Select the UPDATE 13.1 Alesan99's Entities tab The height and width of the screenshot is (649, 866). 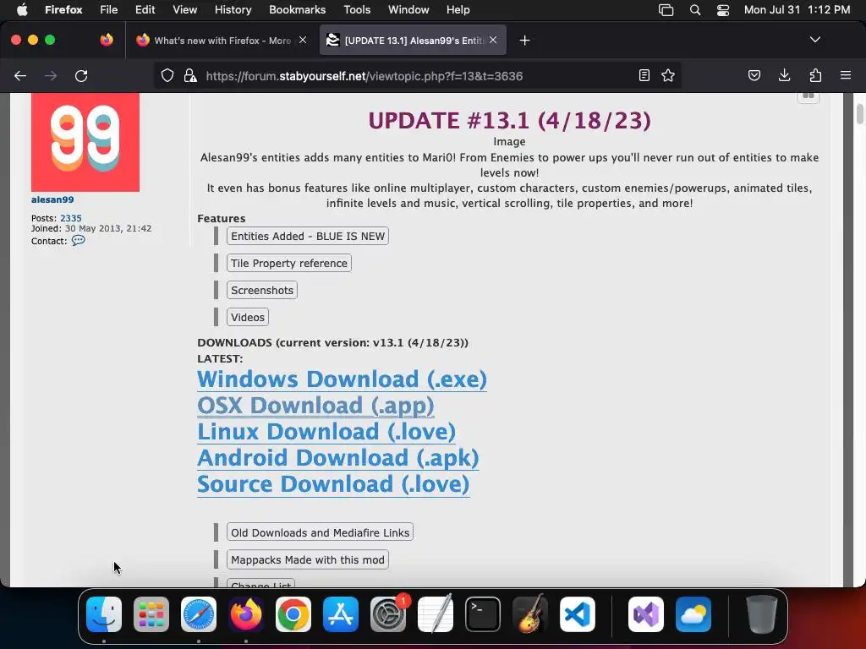coord(413,41)
